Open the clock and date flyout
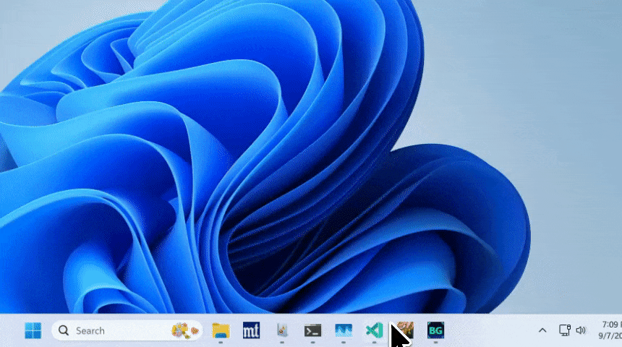 pyautogui.click(x=610, y=330)
